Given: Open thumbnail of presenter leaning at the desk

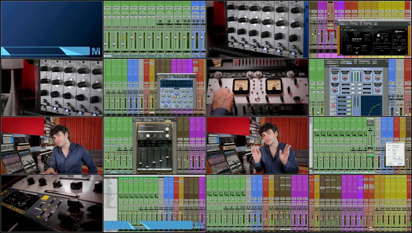Looking at the screenshot, I should (x=52, y=146).
